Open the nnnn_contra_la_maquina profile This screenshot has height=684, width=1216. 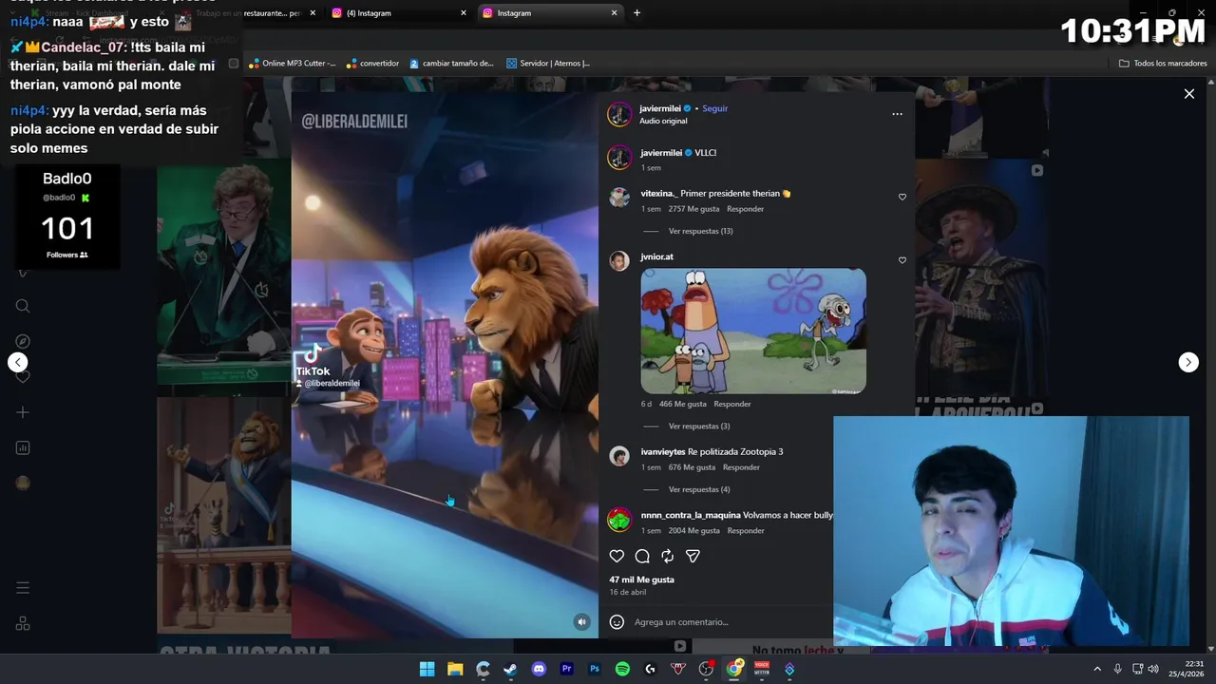coord(691,515)
